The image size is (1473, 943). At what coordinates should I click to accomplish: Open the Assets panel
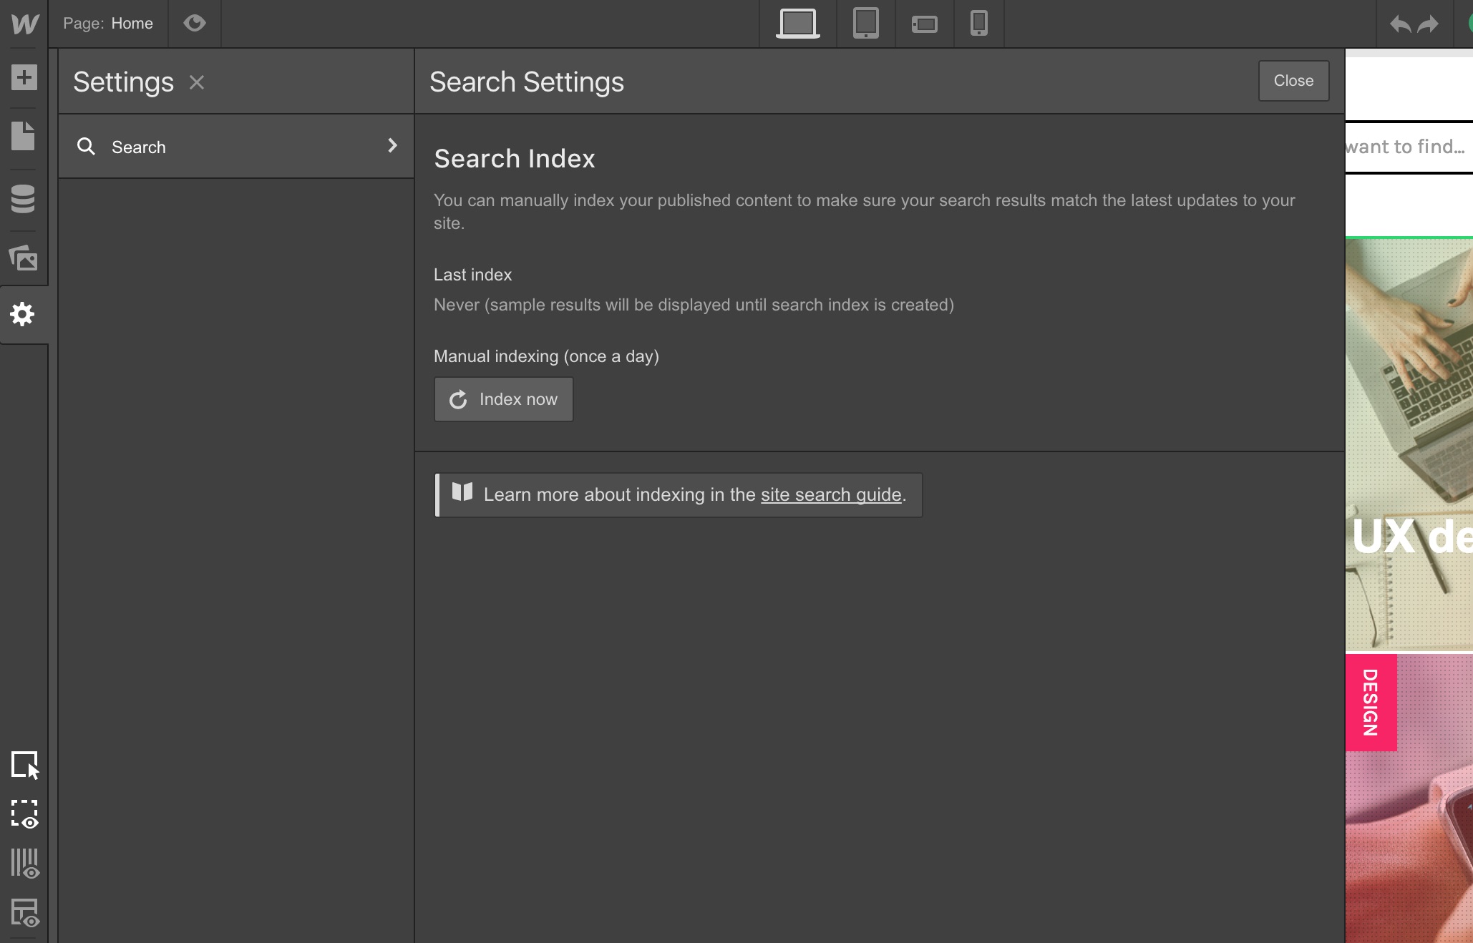(24, 258)
